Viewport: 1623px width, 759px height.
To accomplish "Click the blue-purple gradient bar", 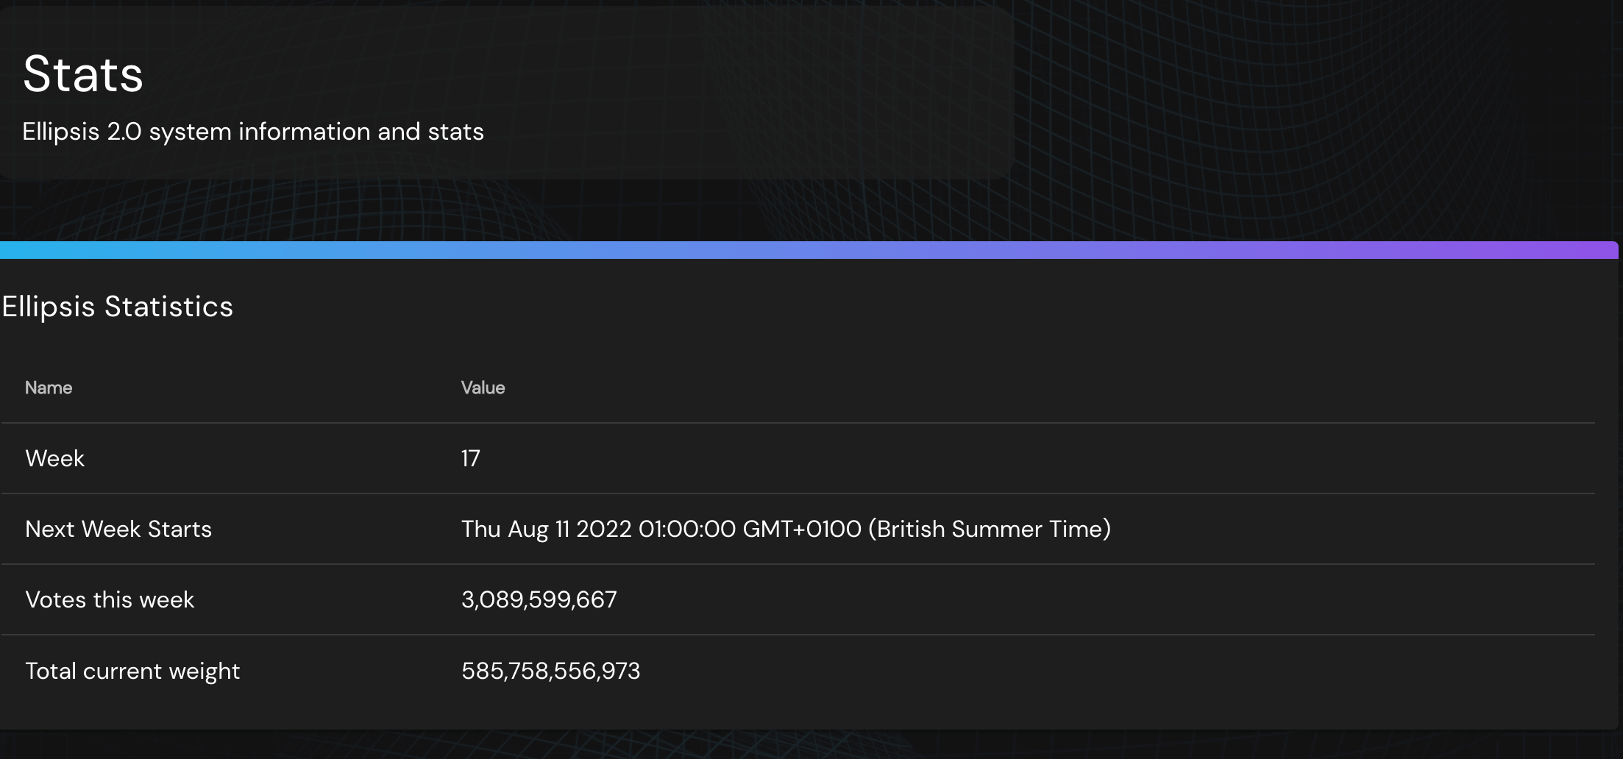I will click(809, 250).
